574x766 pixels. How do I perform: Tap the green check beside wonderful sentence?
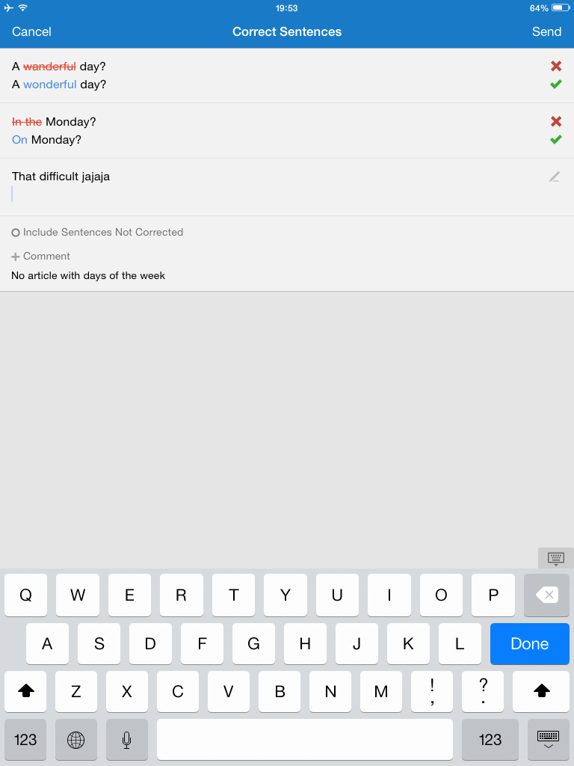click(x=555, y=84)
